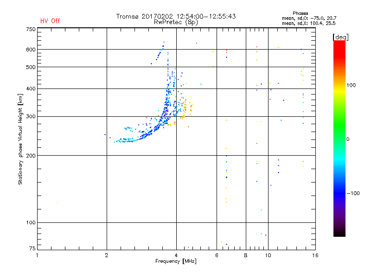The image size is (371, 278).
Task: Click the "[deg]" unit label above the colorbar
Action: tap(340, 37)
